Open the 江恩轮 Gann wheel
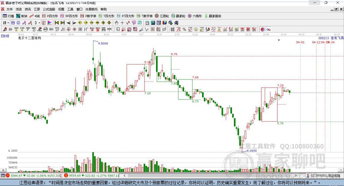This screenshot has width=344, height=186. click(x=162, y=16)
